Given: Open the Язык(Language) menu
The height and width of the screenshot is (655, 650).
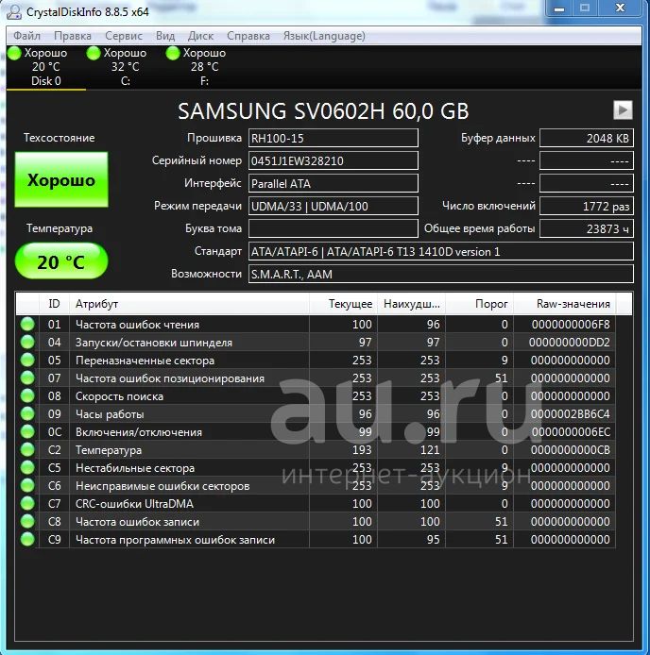Looking at the screenshot, I should 324,36.
